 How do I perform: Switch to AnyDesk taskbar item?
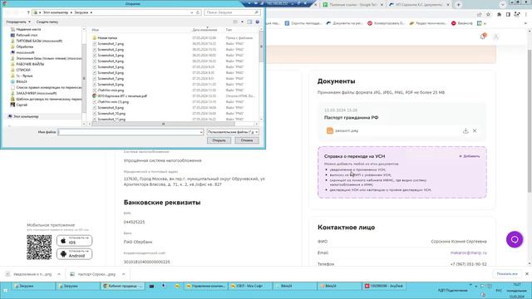pyautogui.click(x=384, y=287)
